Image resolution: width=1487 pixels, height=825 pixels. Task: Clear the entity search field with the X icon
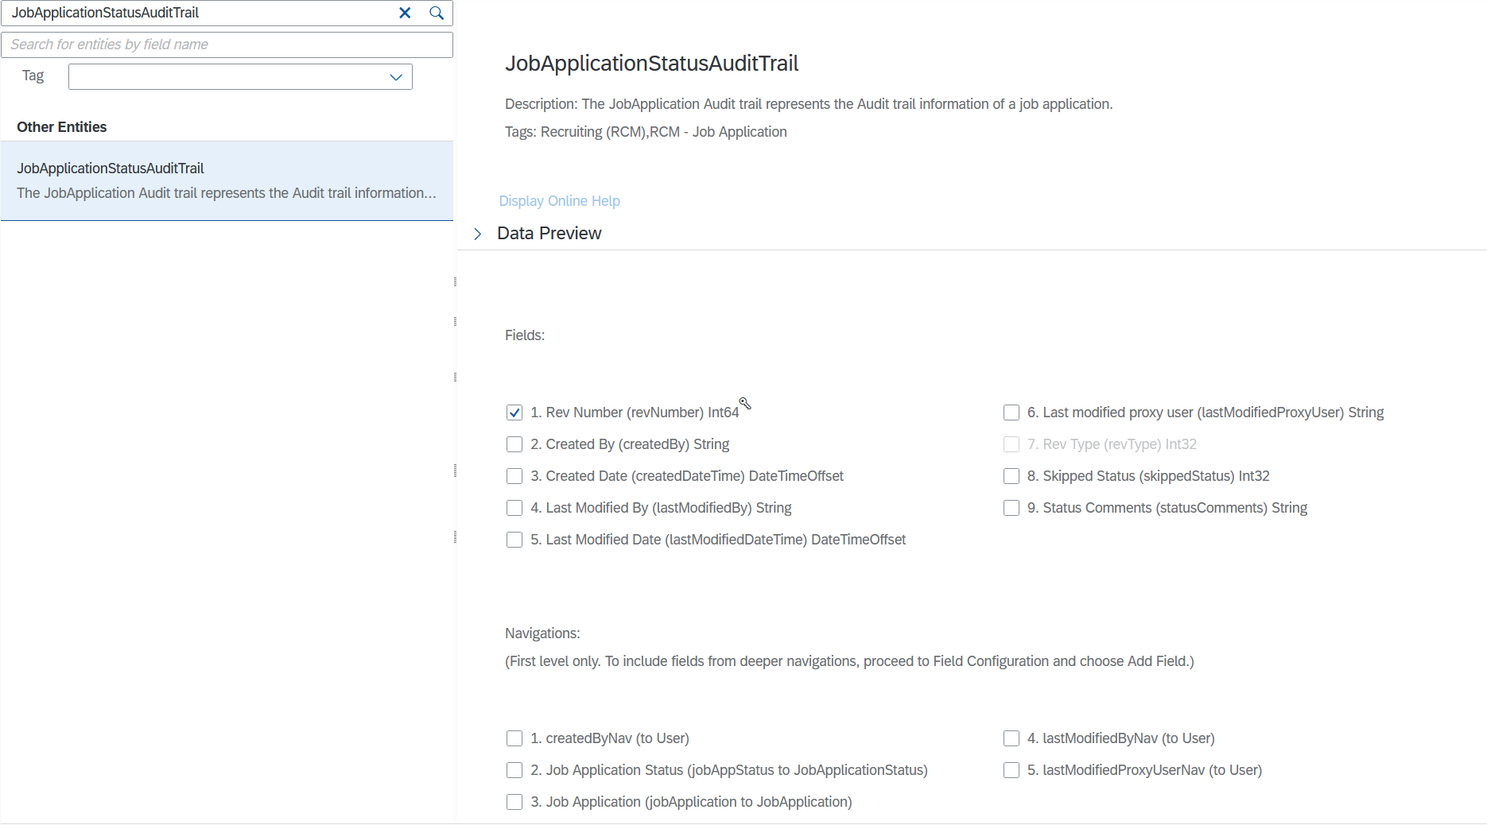(x=405, y=13)
